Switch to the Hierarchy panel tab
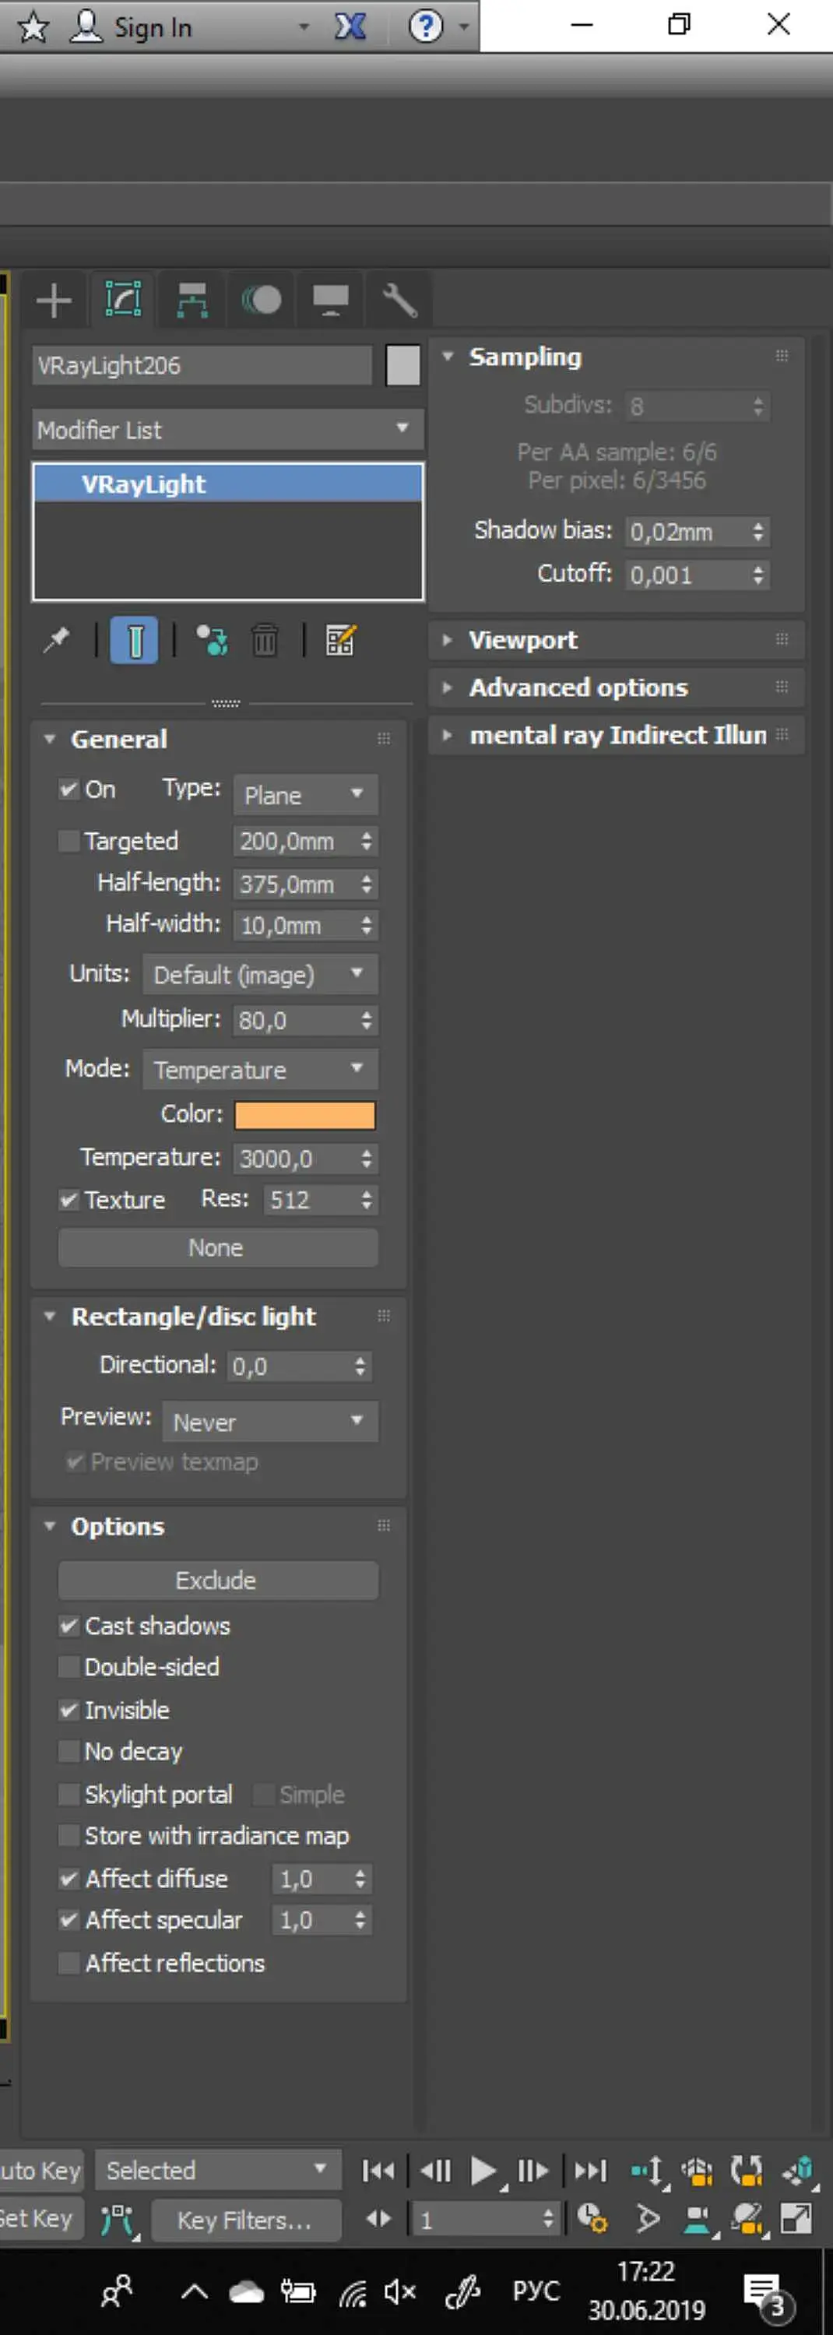Screen dimensions: 833x2335 tap(192, 300)
